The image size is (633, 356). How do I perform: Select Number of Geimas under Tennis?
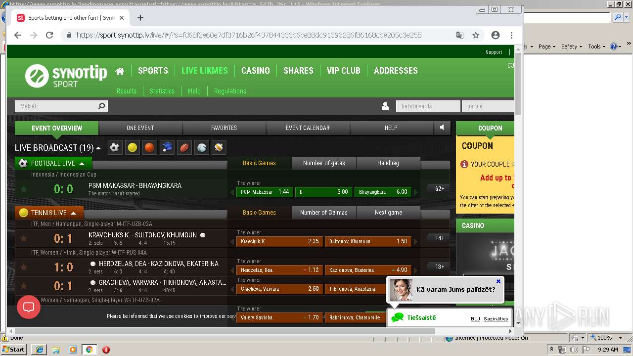(x=324, y=212)
